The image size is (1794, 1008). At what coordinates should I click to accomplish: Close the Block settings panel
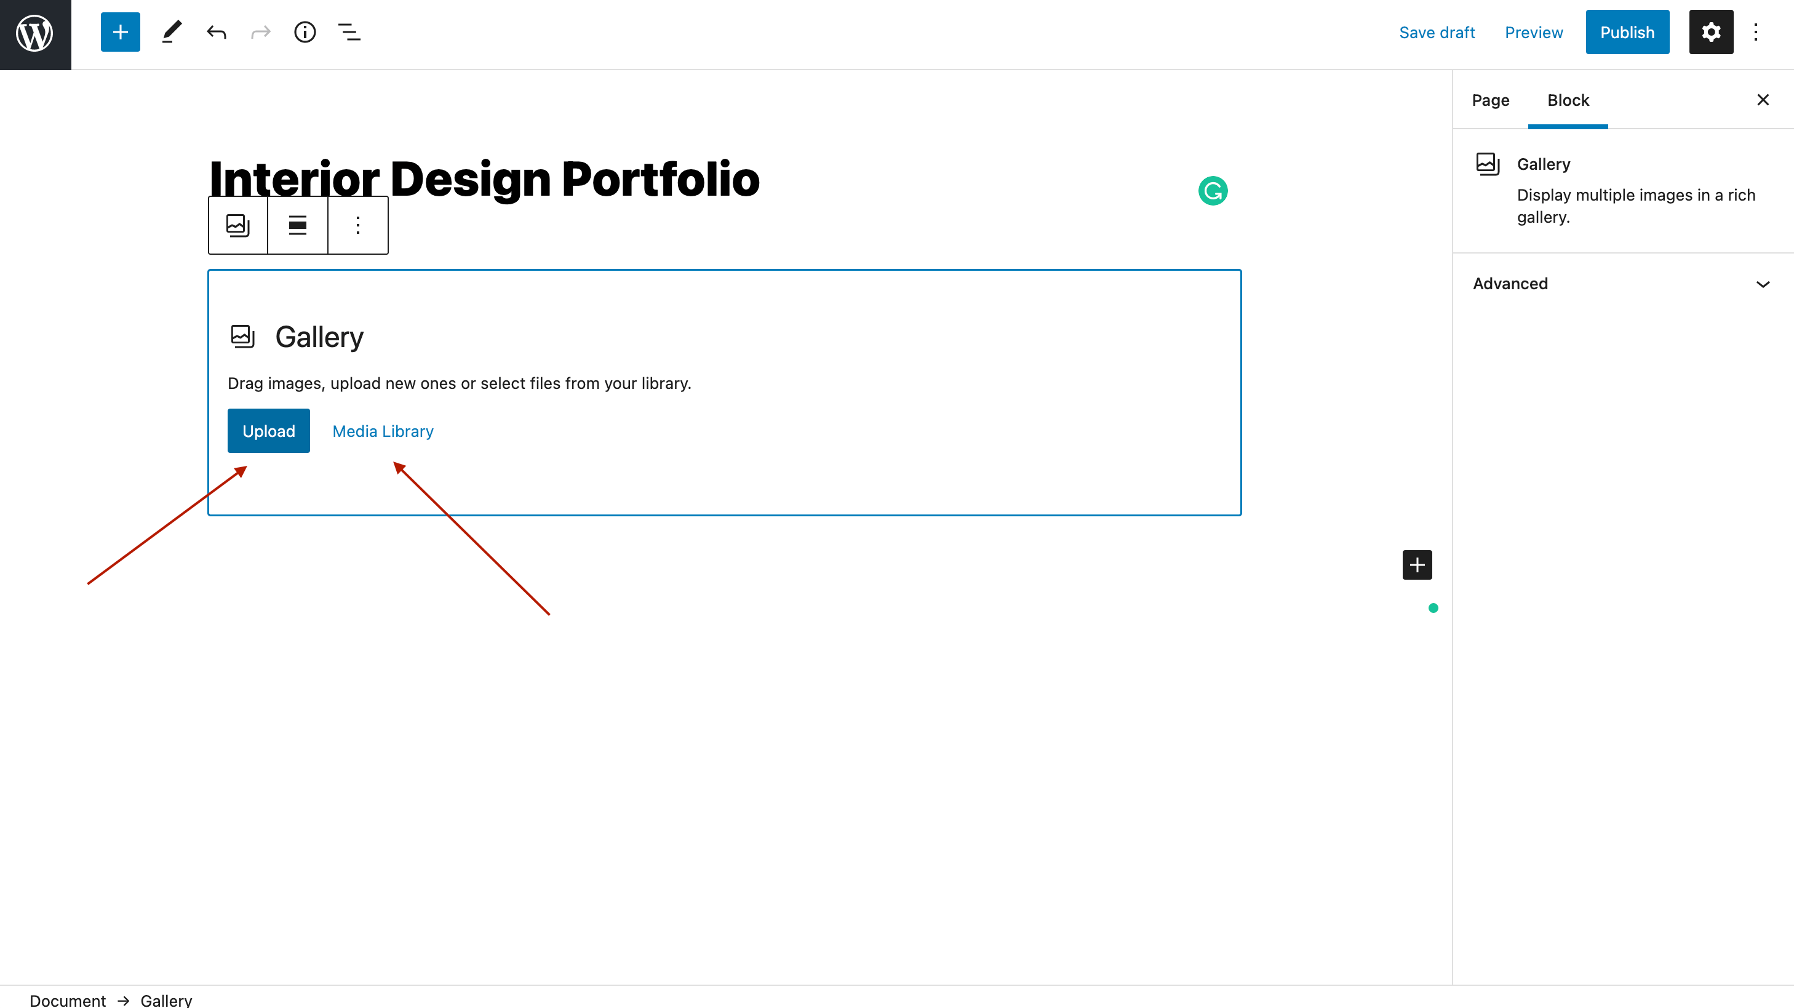tap(1764, 100)
